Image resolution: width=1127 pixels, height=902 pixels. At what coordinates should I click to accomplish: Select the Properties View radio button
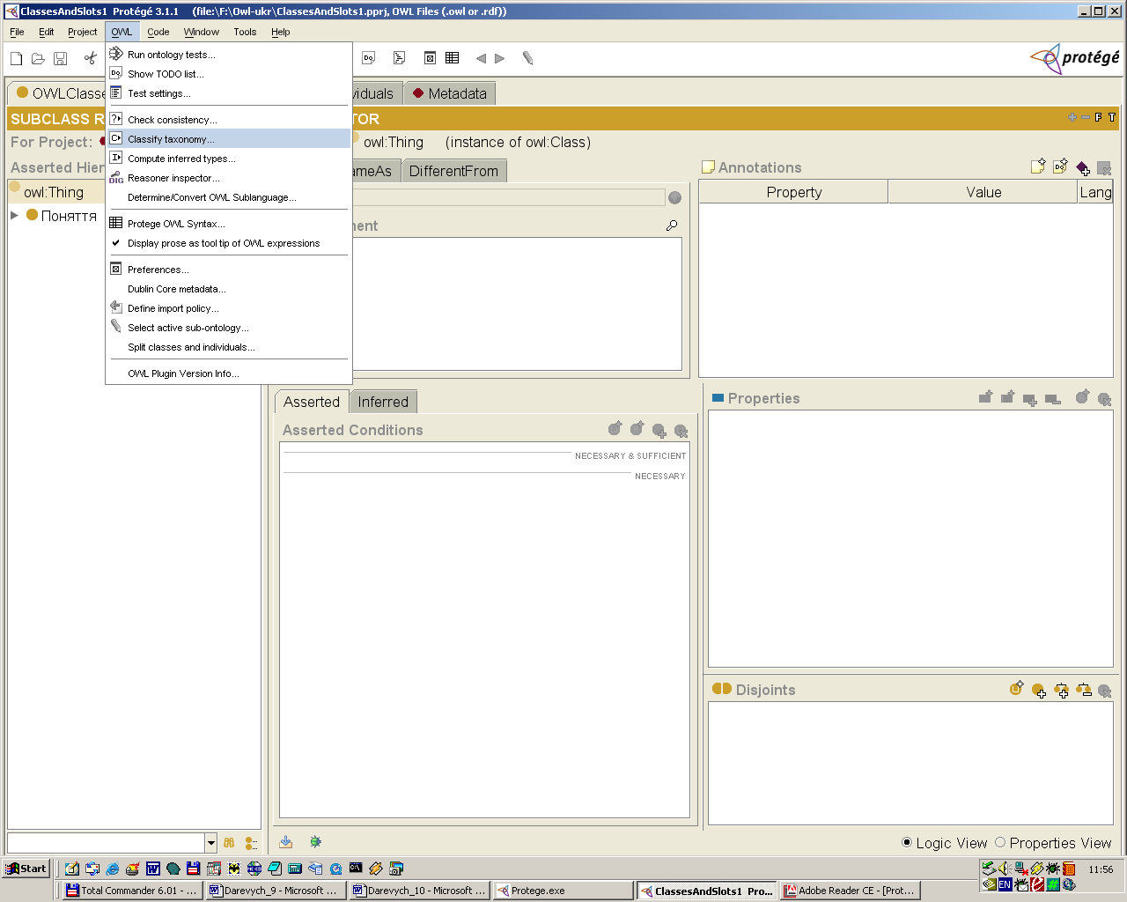pyautogui.click(x=1000, y=843)
